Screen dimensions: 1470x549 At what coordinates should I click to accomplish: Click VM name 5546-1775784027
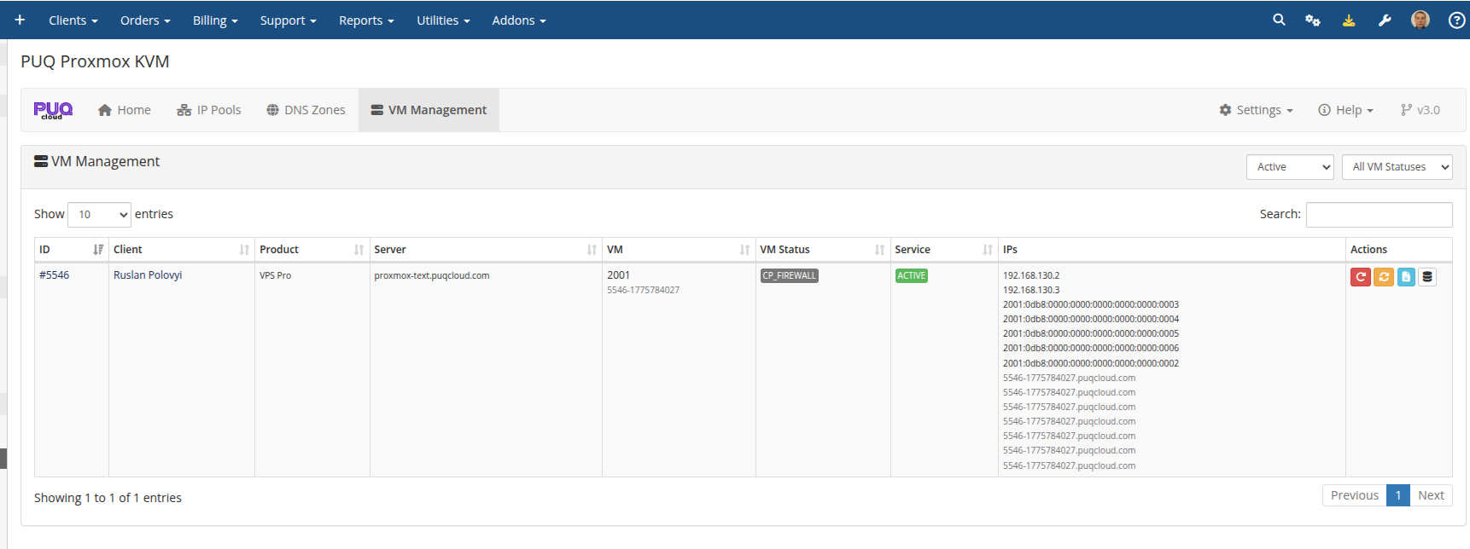(x=643, y=291)
